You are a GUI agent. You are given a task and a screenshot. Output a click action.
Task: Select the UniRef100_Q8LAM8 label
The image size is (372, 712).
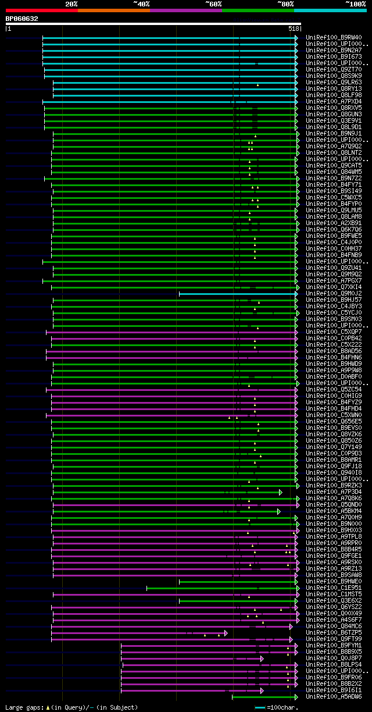(x=334, y=217)
